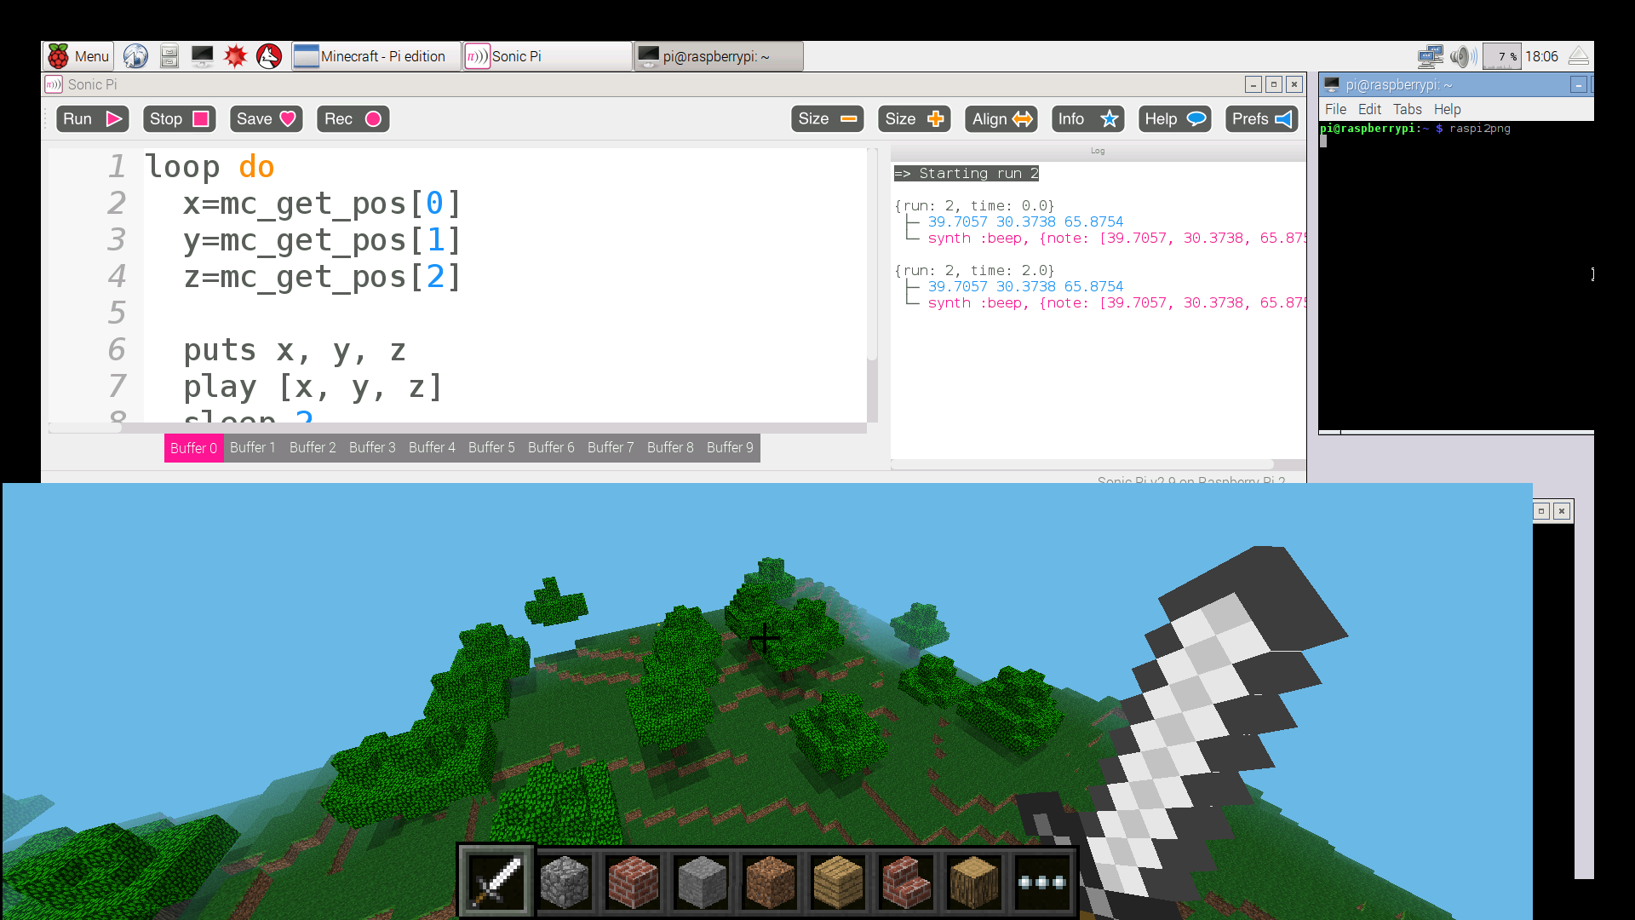
Task: Start recording with Rec button
Action: point(353,119)
